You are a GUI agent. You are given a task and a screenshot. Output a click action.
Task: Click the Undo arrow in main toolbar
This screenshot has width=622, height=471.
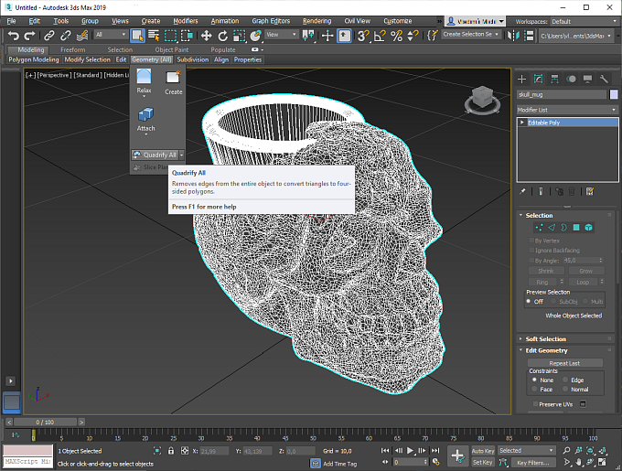pos(14,36)
